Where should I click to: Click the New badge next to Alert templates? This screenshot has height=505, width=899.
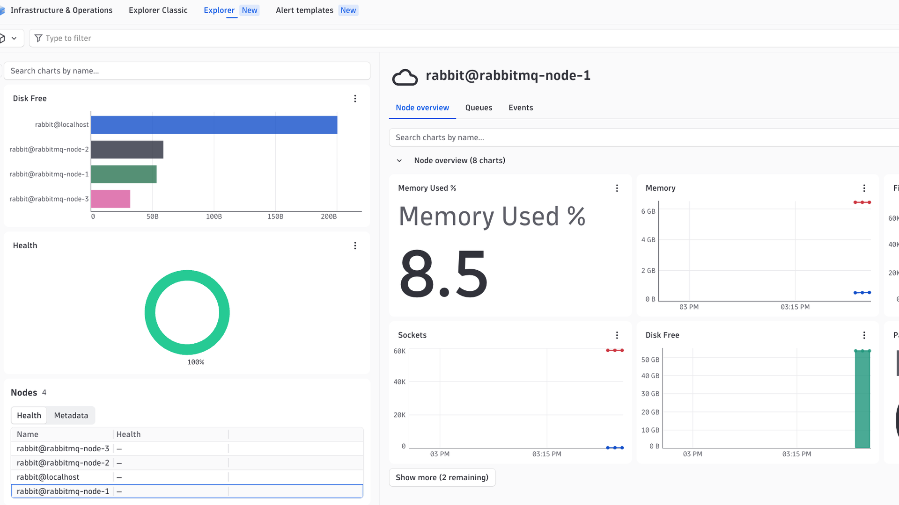[x=348, y=10]
